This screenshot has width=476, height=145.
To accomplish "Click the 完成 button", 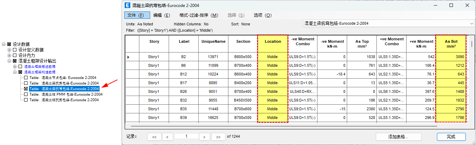I will click(451, 137).
